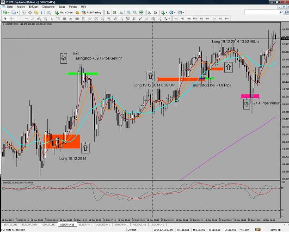
Task: Click the 'Long 18.12.2014' chart label
Action: click(x=73, y=159)
